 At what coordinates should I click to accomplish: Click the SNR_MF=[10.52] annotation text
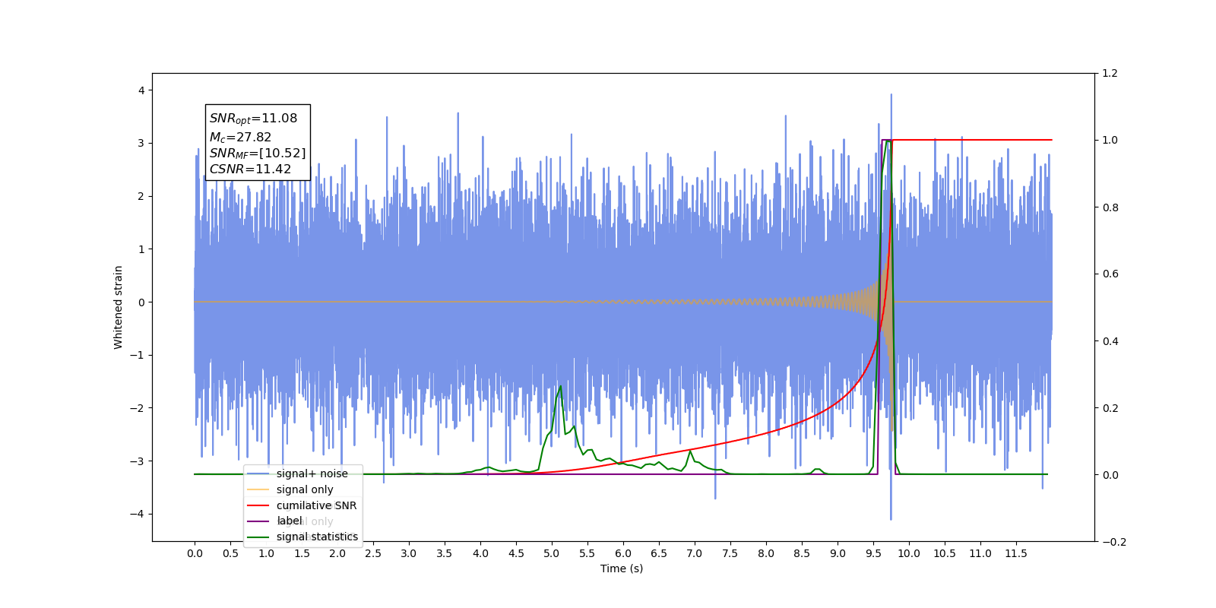point(258,154)
